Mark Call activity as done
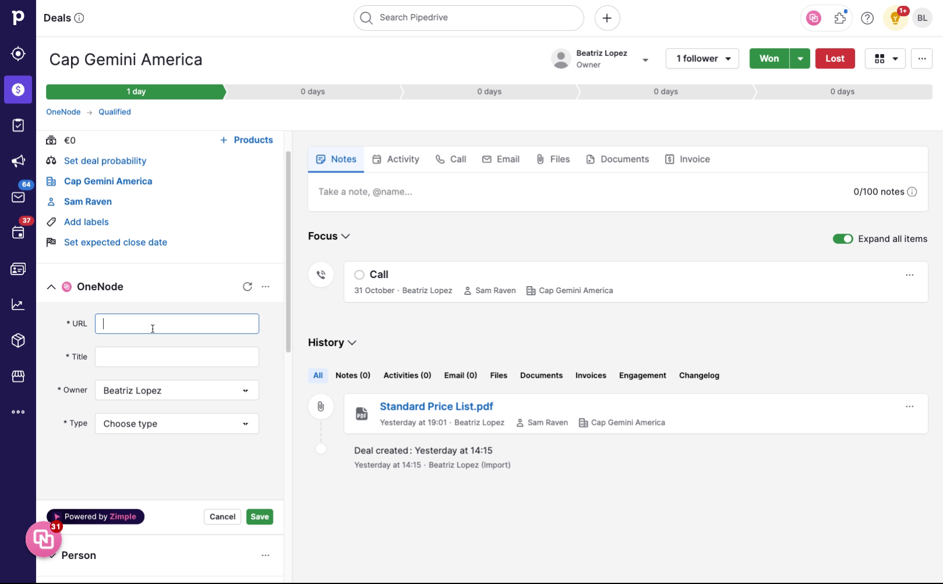Screen dimensions: 943x584 click(x=360, y=275)
